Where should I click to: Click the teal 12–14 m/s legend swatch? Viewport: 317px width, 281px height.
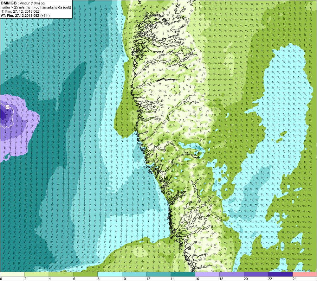point(158,274)
